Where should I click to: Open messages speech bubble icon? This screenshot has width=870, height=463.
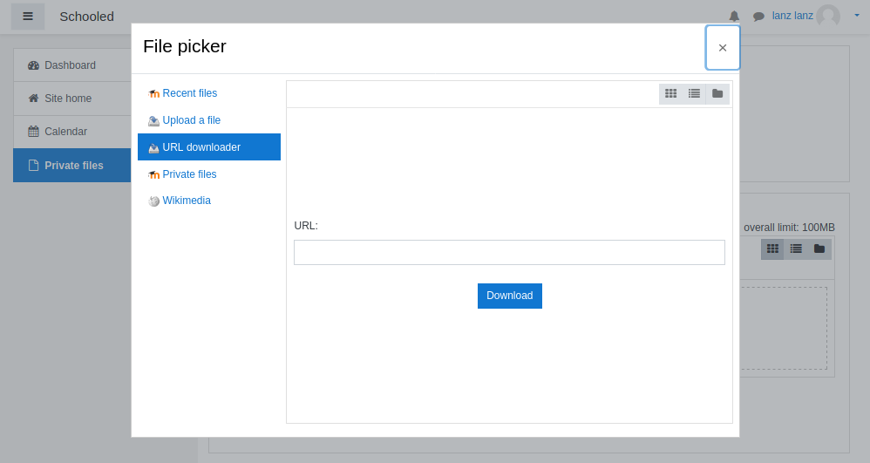[758, 17]
